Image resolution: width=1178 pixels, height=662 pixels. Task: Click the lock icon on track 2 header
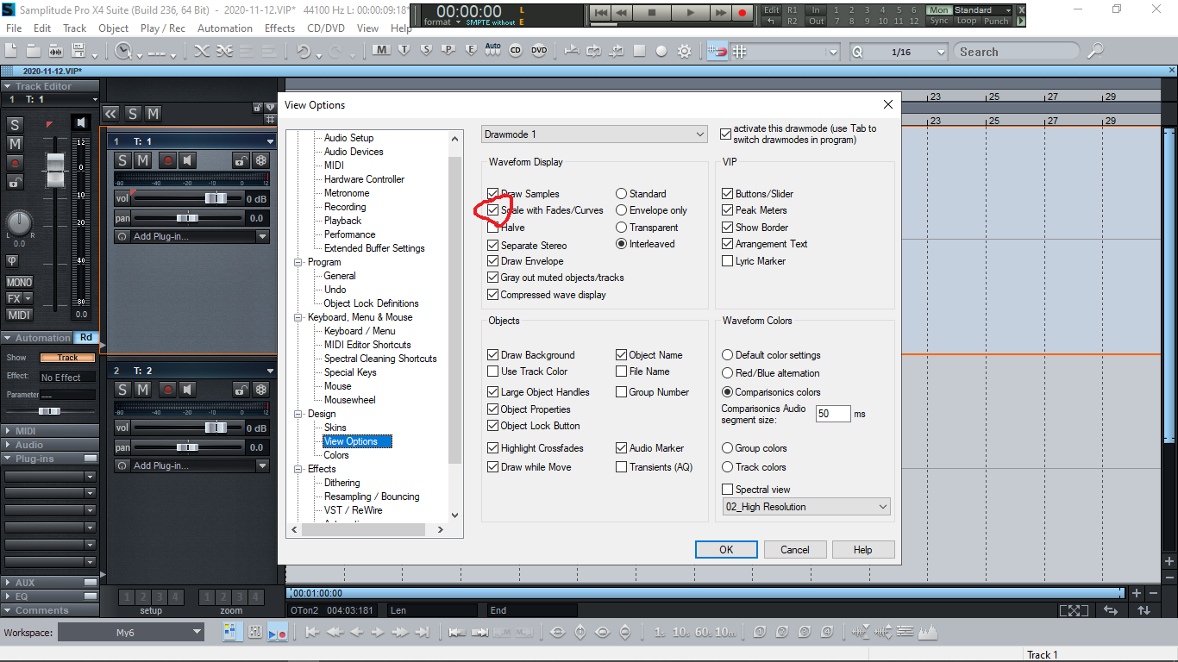[x=241, y=390]
